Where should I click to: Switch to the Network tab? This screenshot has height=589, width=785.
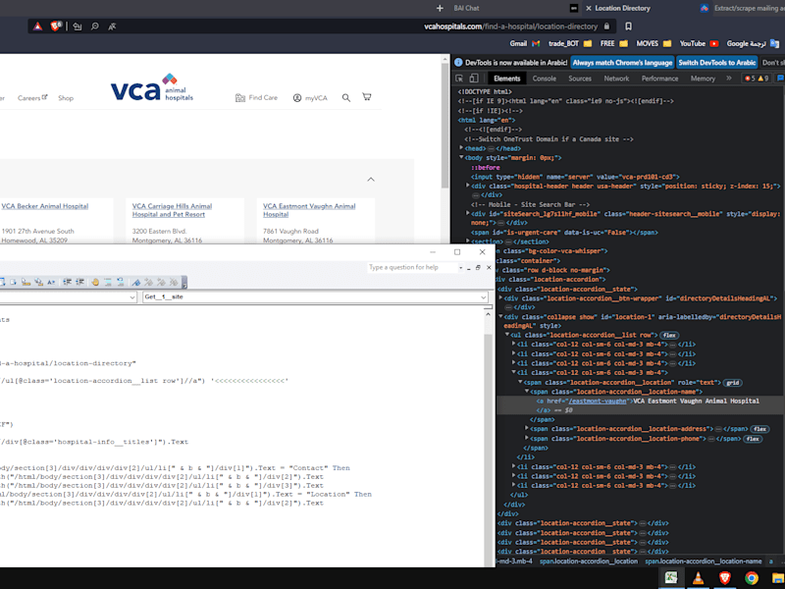616,79
